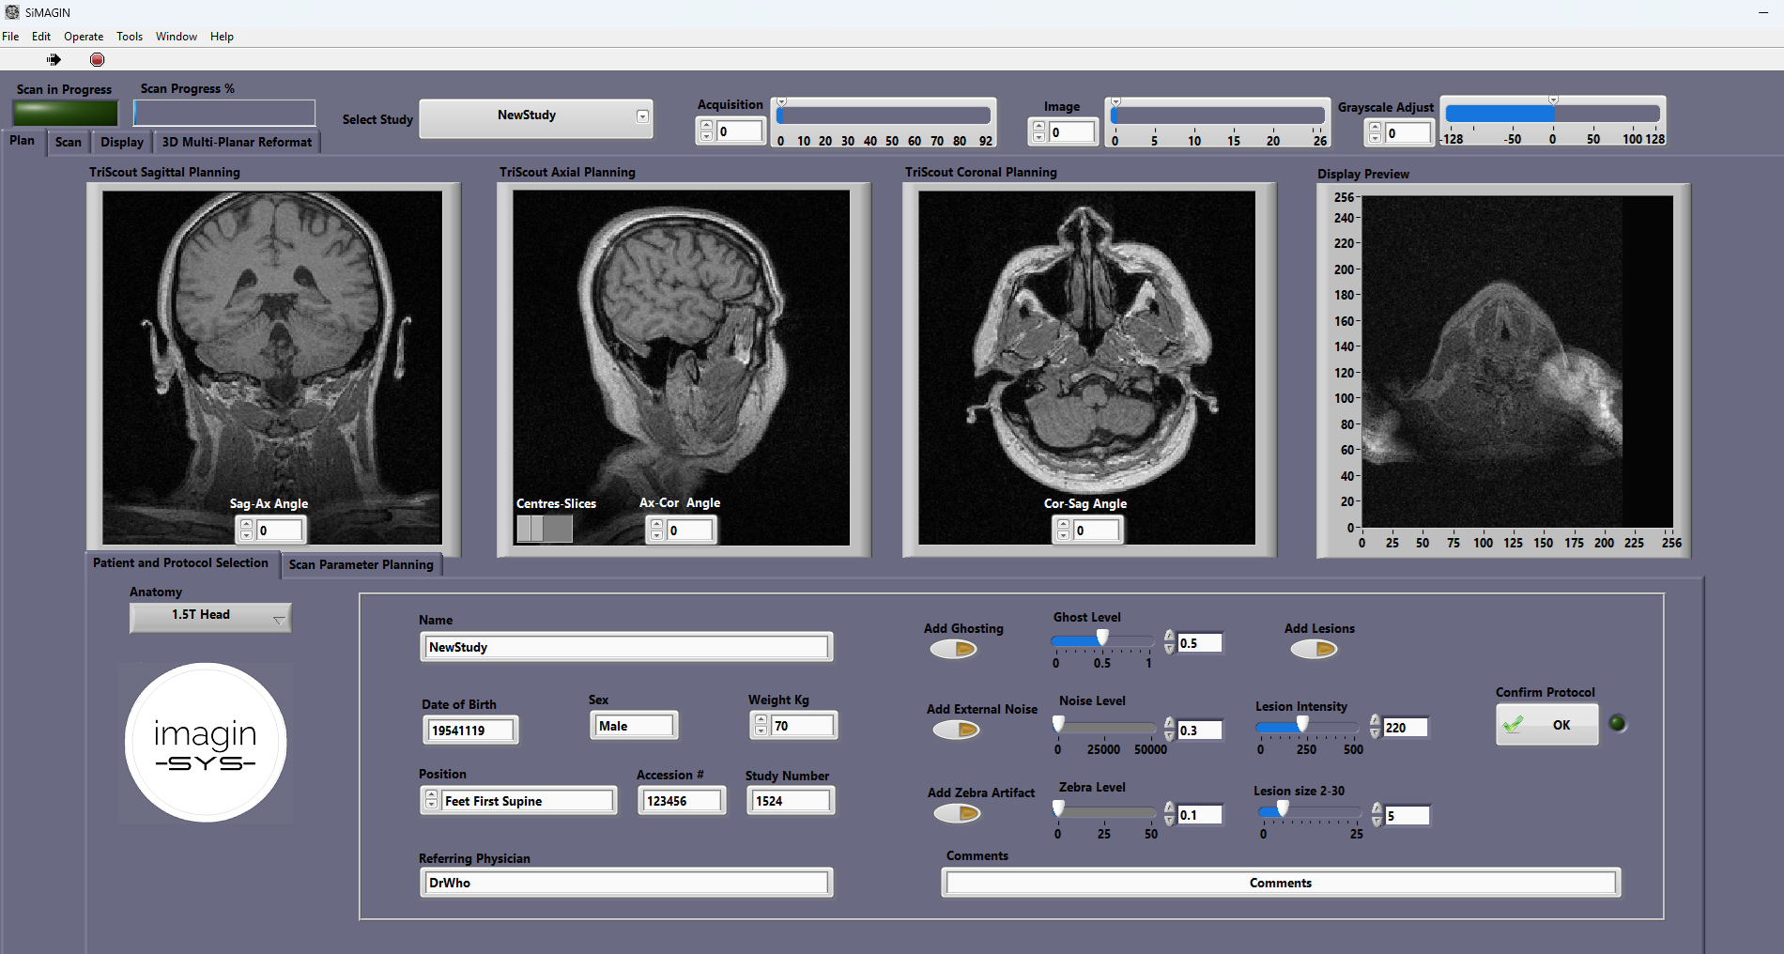The width and height of the screenshot is (1784, 954).
Task: Click the imagin-SYS logo
Action: pyautogui.click(x=206, y=743)
